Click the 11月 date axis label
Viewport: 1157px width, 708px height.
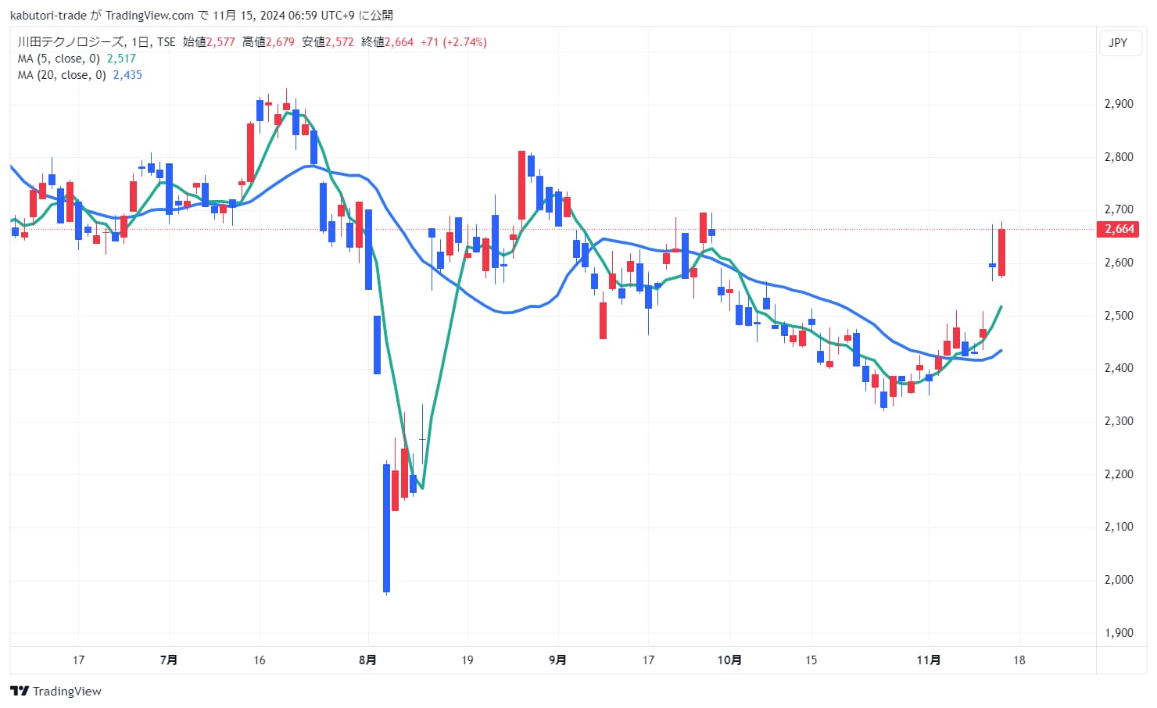[929, 660]
